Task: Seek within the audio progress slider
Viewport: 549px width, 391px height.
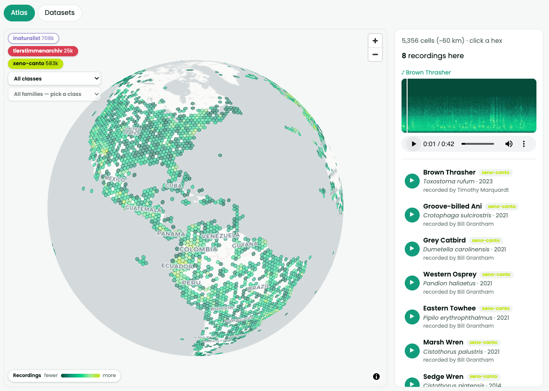Action: pyautogui.click(x=477, y=144)
